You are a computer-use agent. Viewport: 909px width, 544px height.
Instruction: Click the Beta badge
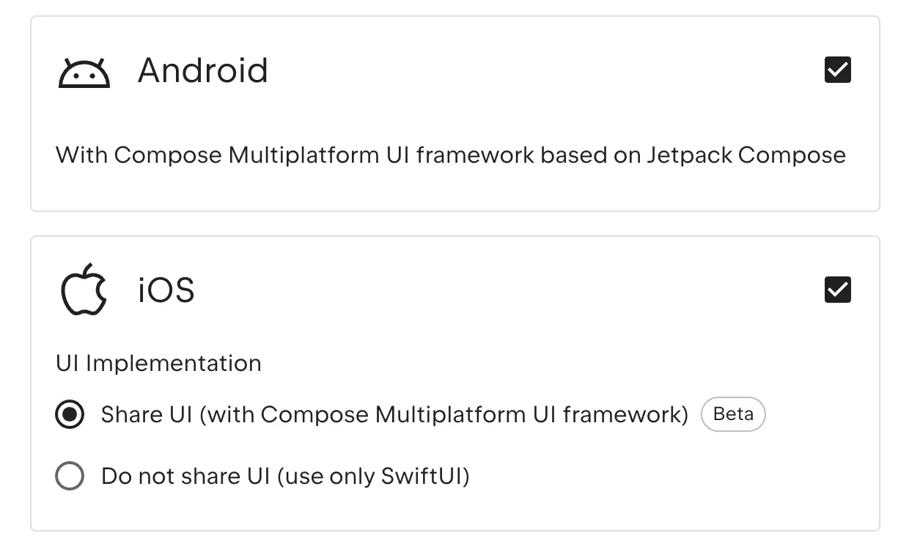coord(733,414)
